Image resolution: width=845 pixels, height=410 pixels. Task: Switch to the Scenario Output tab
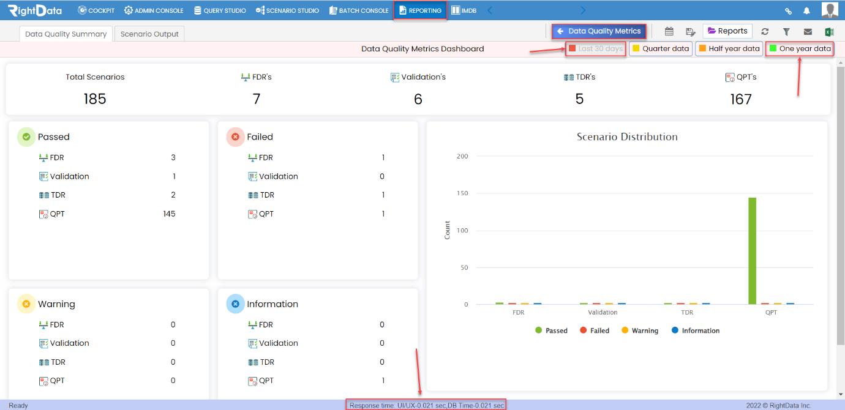149,34
